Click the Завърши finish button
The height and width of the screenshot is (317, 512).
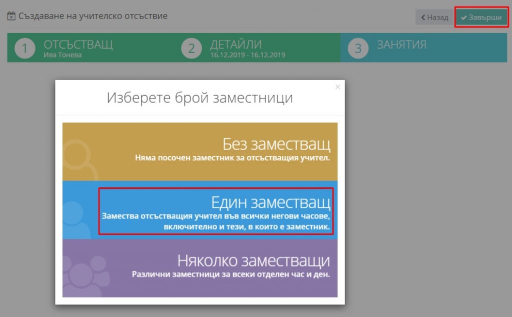481,18
